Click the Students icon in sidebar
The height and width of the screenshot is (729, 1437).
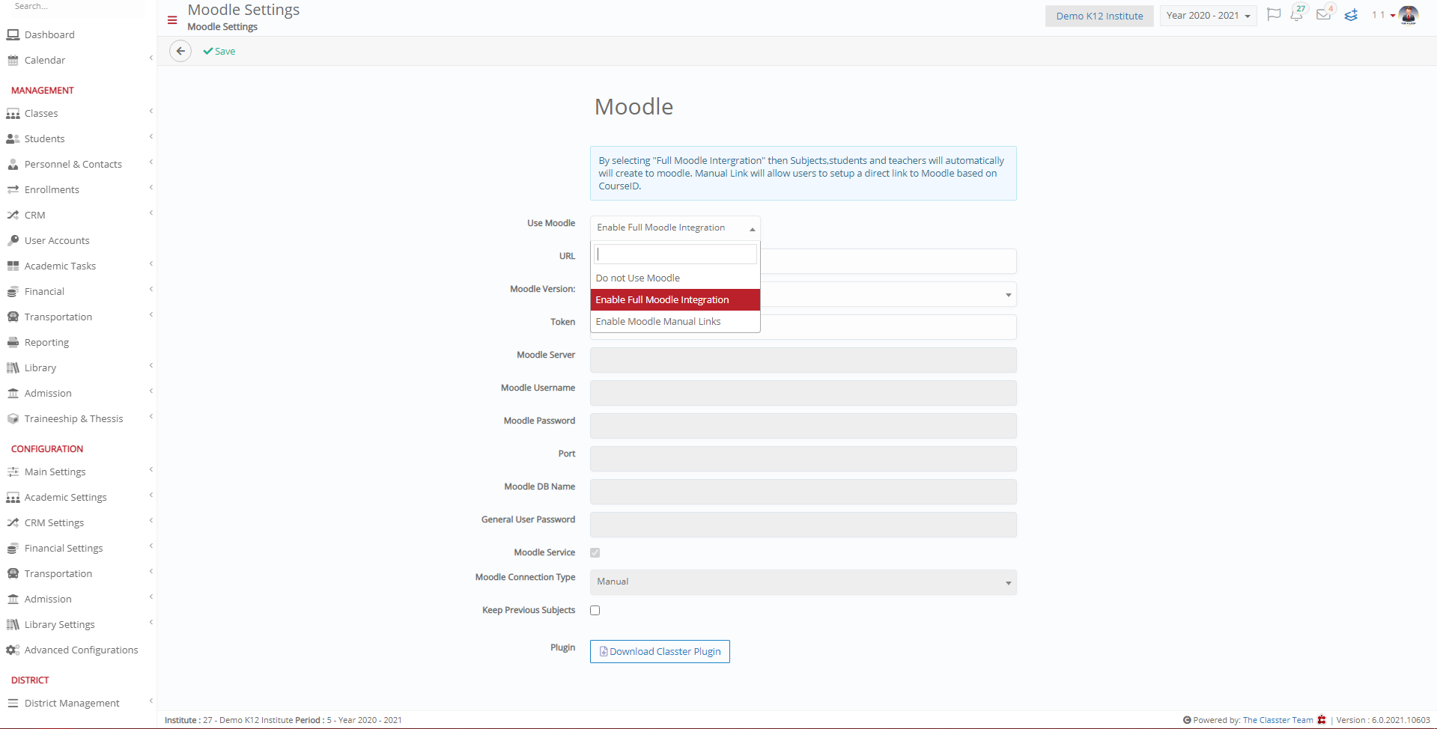(13, 139)
